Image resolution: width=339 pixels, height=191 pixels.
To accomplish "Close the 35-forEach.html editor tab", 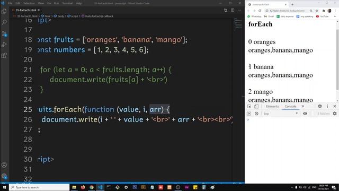I will [39, 10].
